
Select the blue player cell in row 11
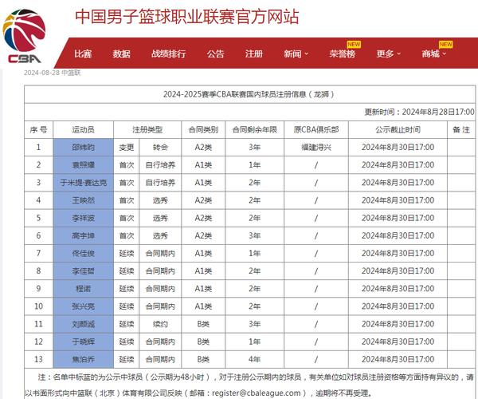pyautogui.click(x=83, y=324)
